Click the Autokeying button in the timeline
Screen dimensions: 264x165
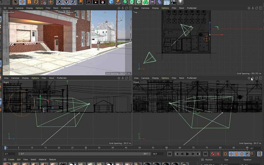point(218,154)
